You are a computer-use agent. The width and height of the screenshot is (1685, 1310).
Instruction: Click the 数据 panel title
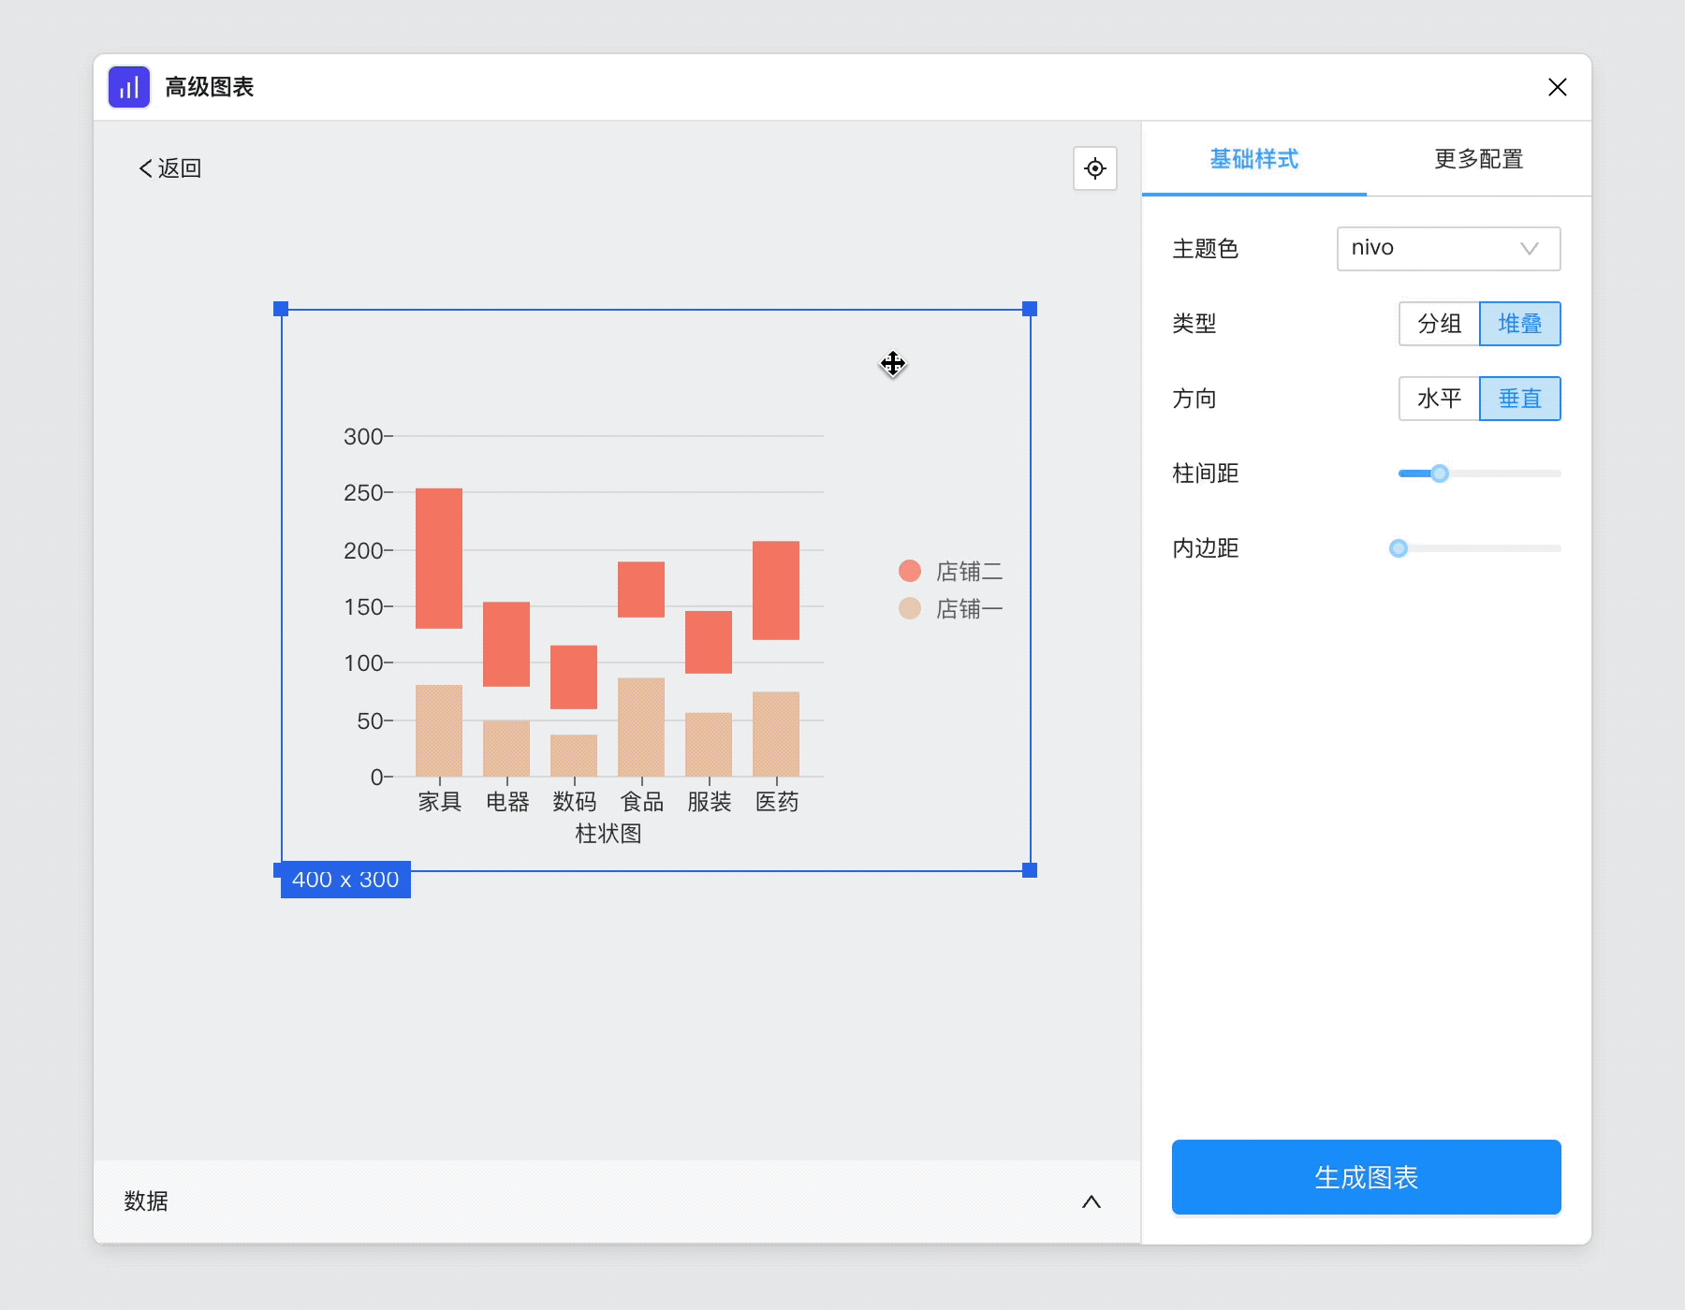(146, 1201)
